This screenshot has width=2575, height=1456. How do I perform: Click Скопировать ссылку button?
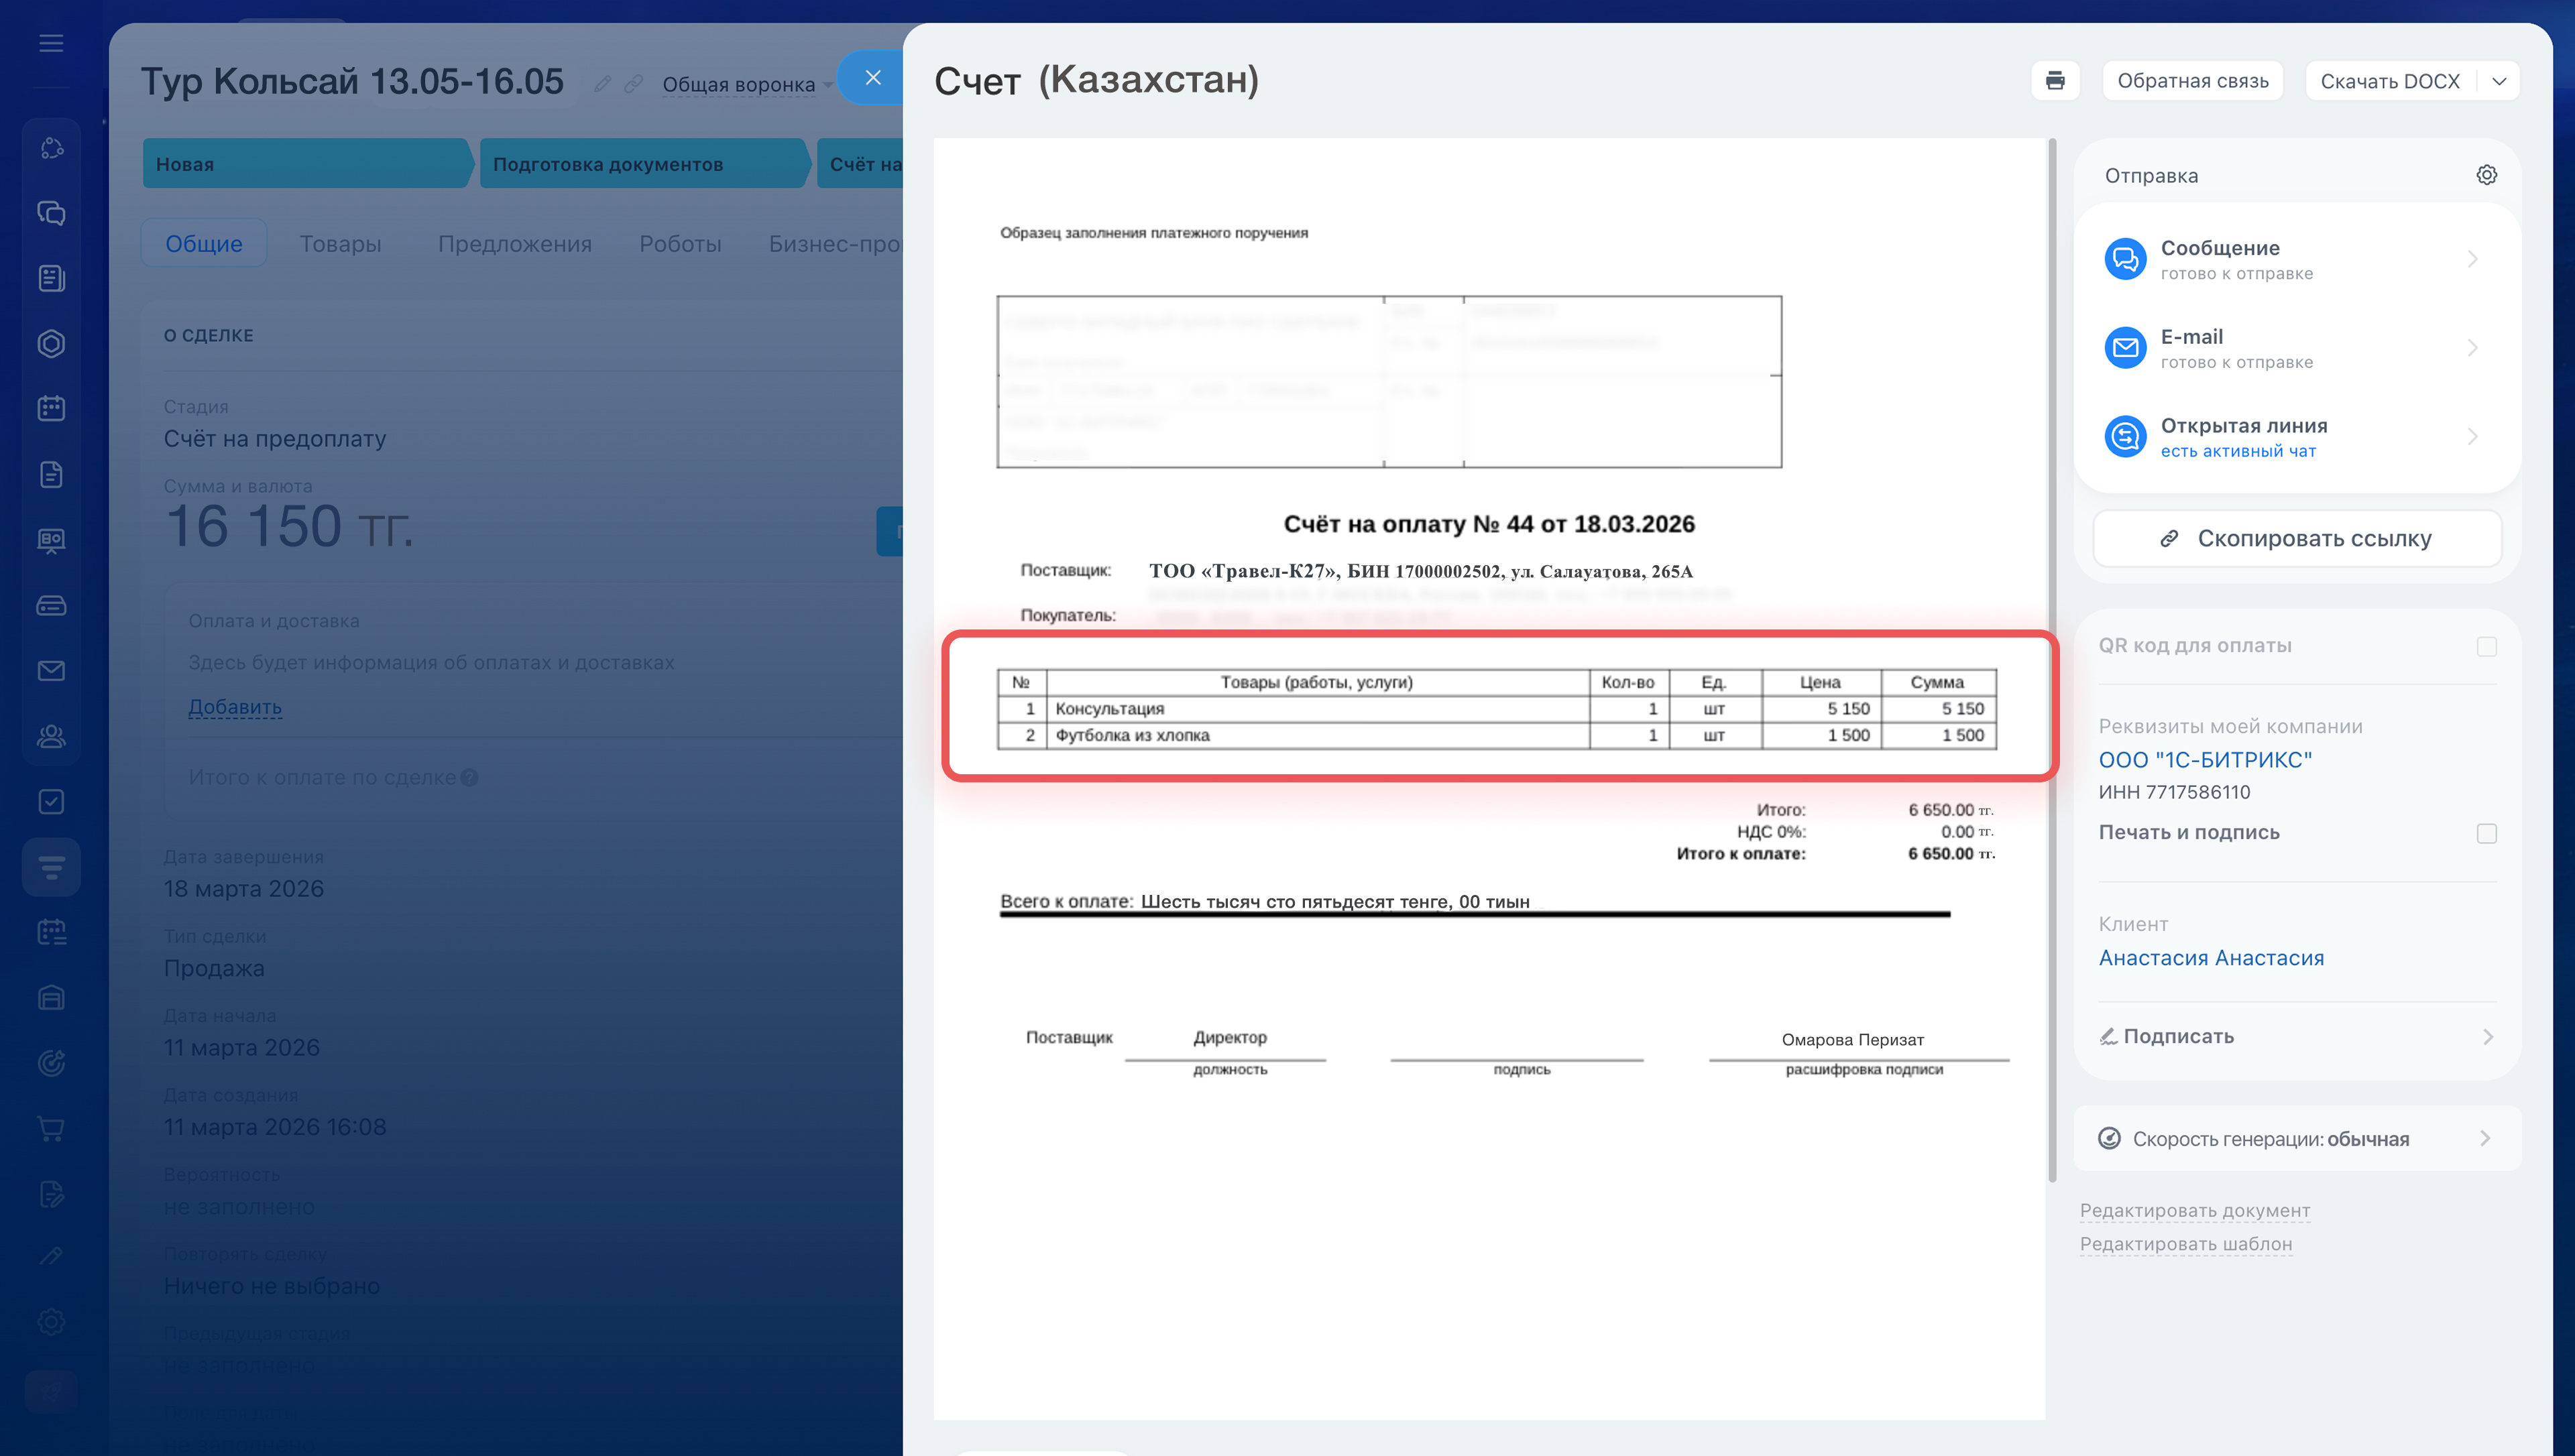tap(2296, 539)
